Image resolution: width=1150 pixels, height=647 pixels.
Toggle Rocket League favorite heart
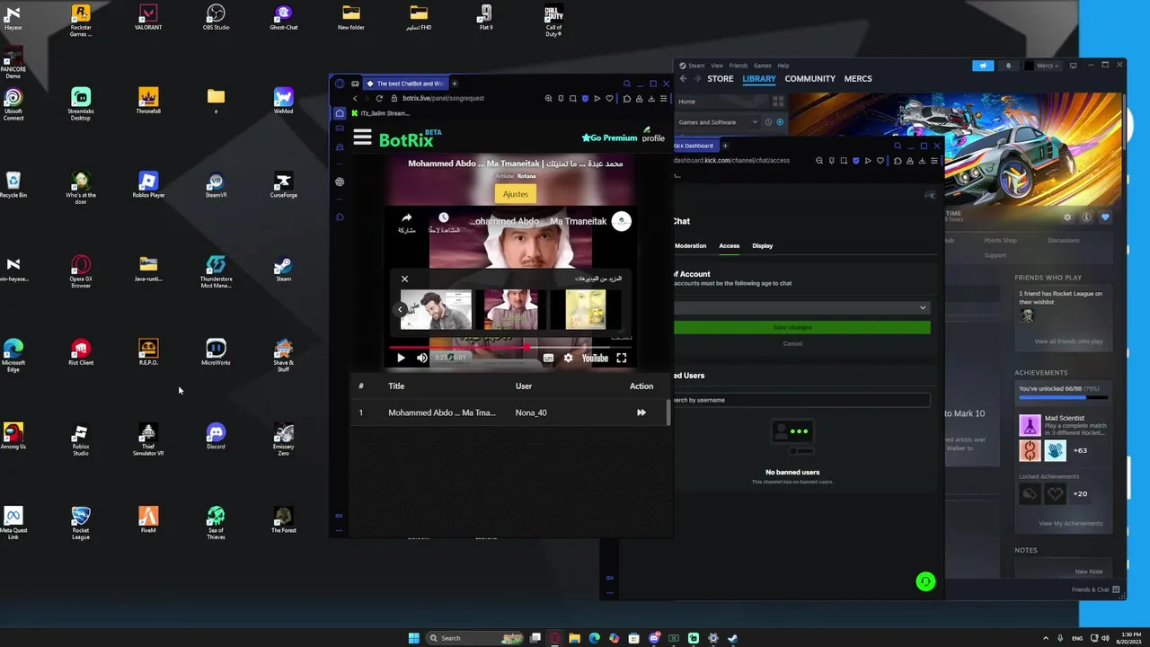click(1105, 217)
